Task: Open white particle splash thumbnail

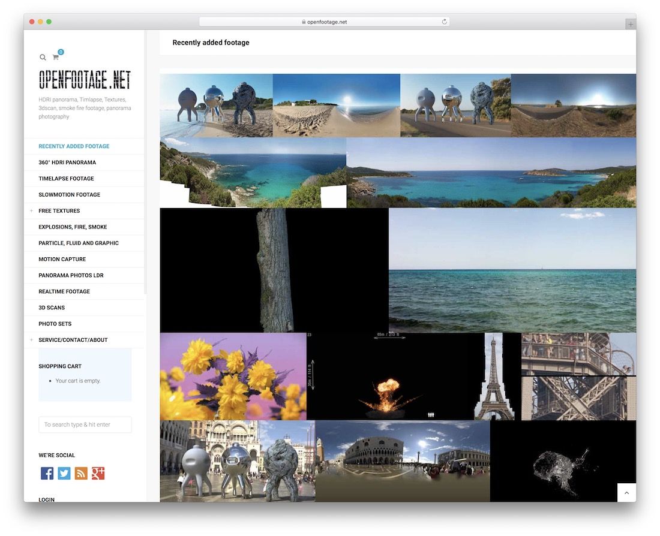Action: [563, 461]
